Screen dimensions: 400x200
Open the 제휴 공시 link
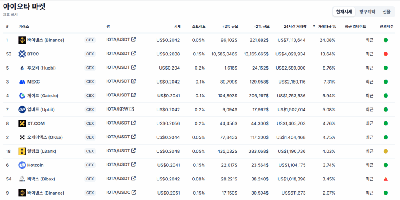10,15
